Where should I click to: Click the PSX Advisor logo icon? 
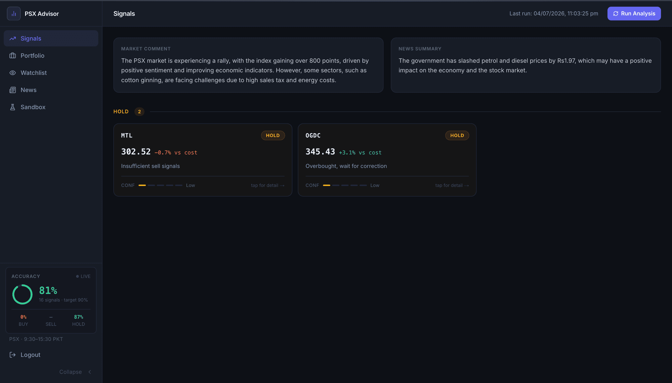[x=14, y=14]
